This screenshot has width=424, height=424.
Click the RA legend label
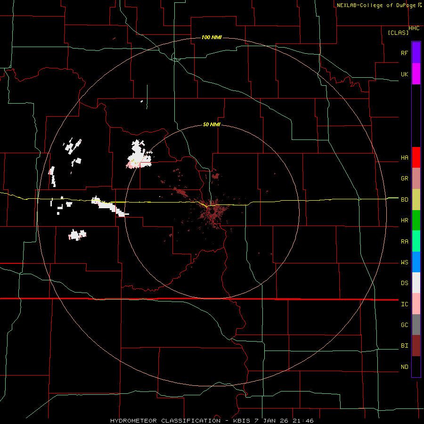click(404, 242)
